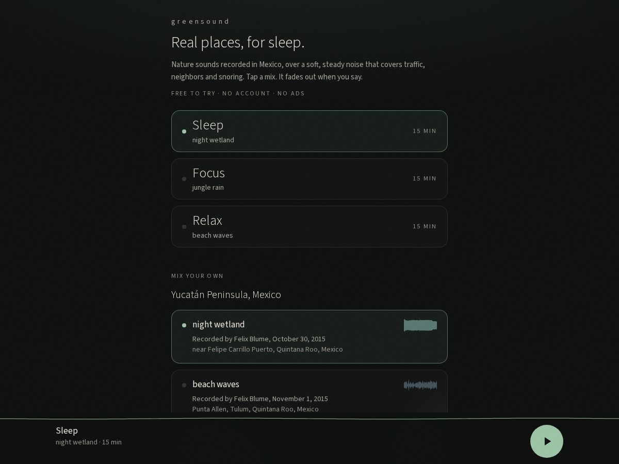
Task: Click Sleep title in bottom player bar
Action: (67, 430)
